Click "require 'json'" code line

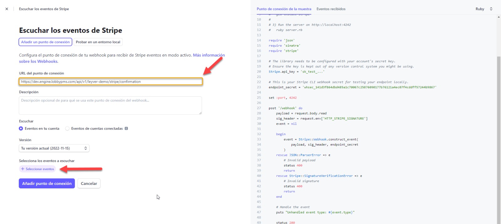pos(281,40)
